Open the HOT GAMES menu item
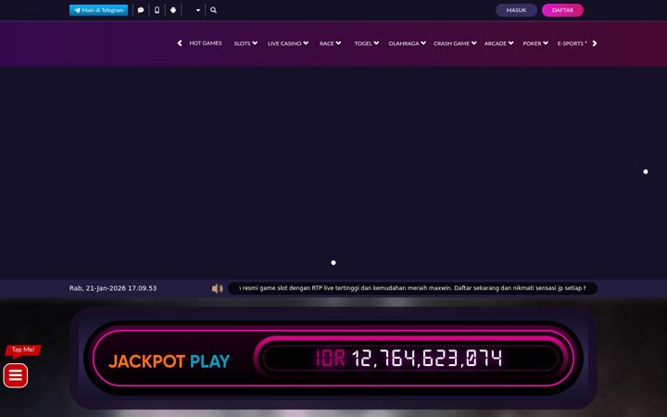This screenshot has width=667, height=417. click(x=206, y=43)
